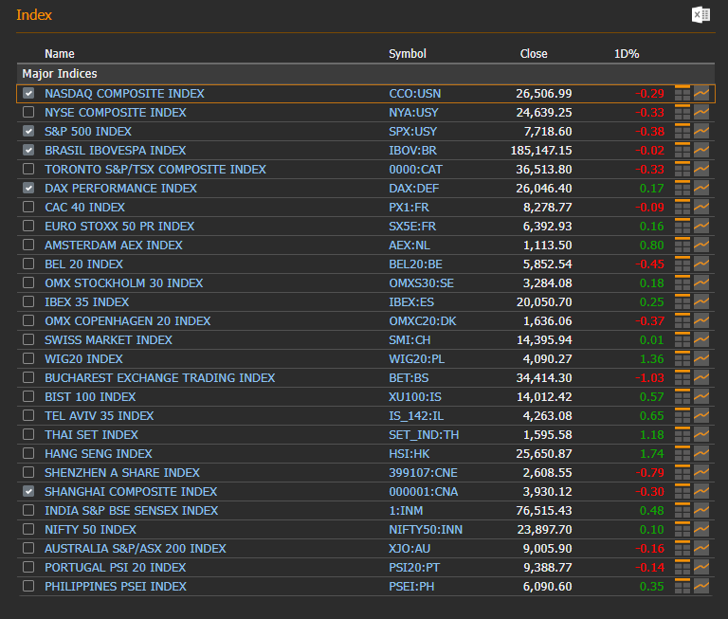The image size is (728, 619).
Task: Open AMSTERDAM AEX INDEX link
Action: (114, 246)
